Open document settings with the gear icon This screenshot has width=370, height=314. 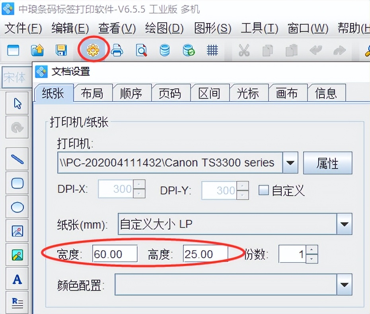coord(93,50)
